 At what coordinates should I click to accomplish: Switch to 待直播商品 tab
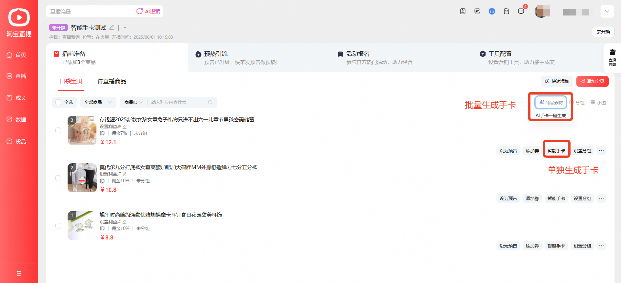[x=112, y=81]
